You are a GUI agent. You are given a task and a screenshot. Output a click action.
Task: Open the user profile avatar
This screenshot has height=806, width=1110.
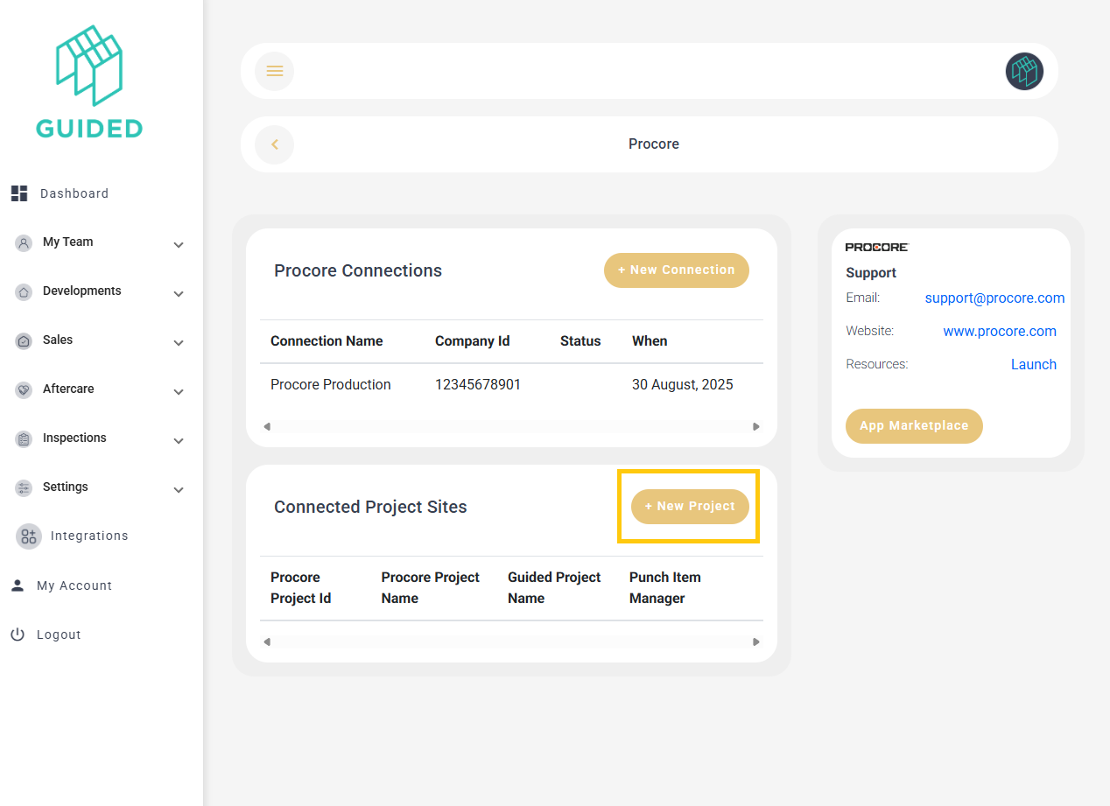pos(1024,71)
